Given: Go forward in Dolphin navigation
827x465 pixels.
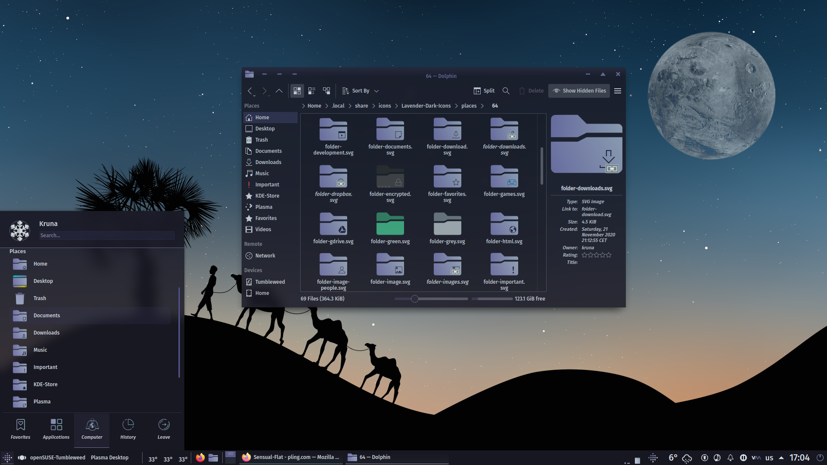Looking at the screenshot, I should click(264, 91).
